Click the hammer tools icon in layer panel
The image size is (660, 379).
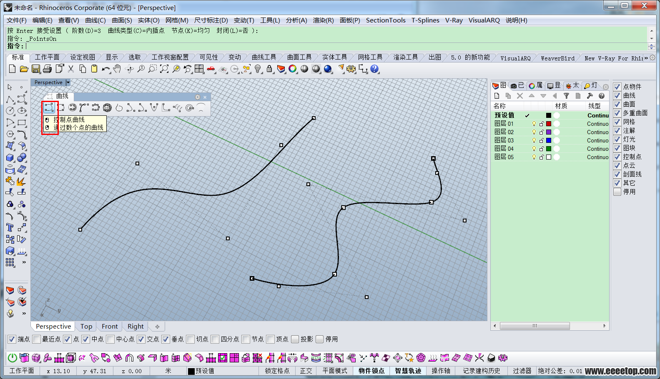590,96
